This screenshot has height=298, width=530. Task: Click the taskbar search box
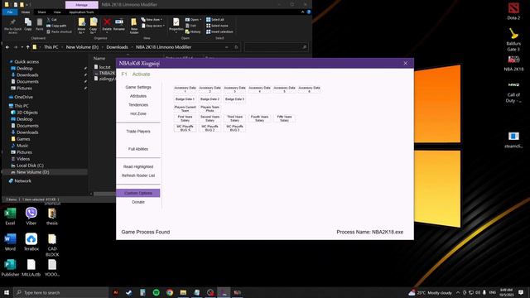(60, 292)
